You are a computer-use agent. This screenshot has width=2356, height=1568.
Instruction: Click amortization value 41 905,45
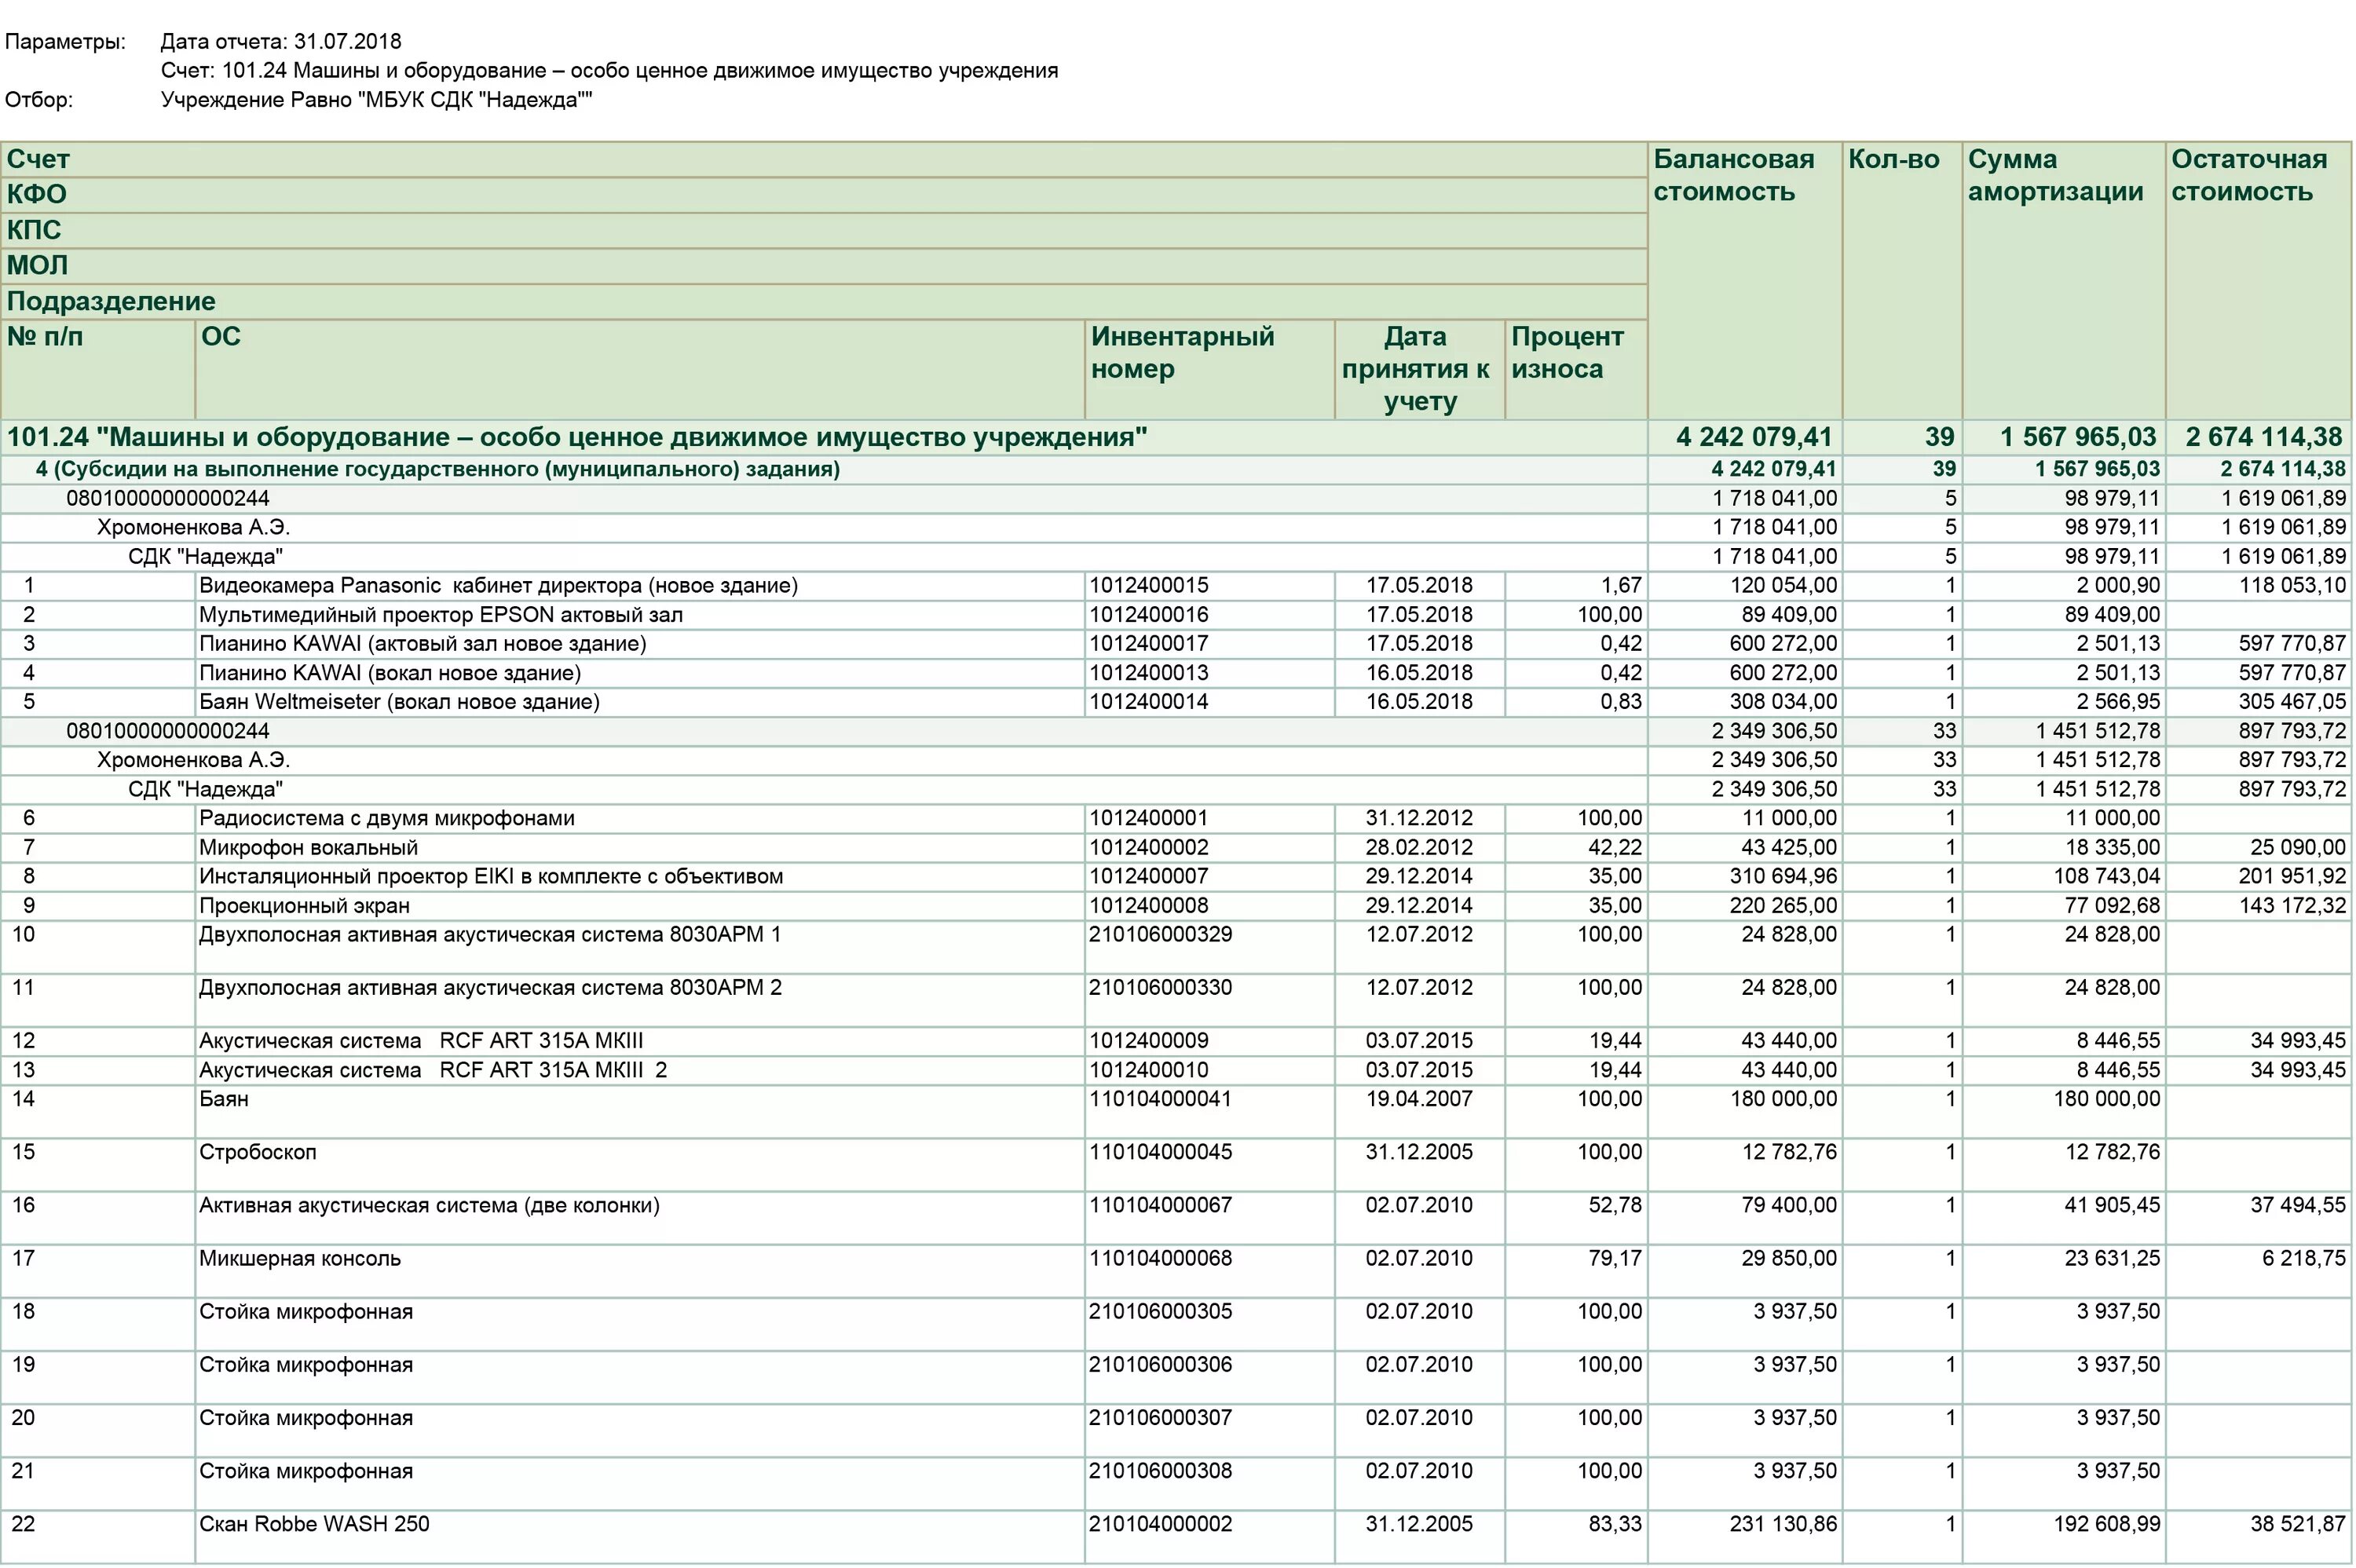[x=2112, y=1205]
